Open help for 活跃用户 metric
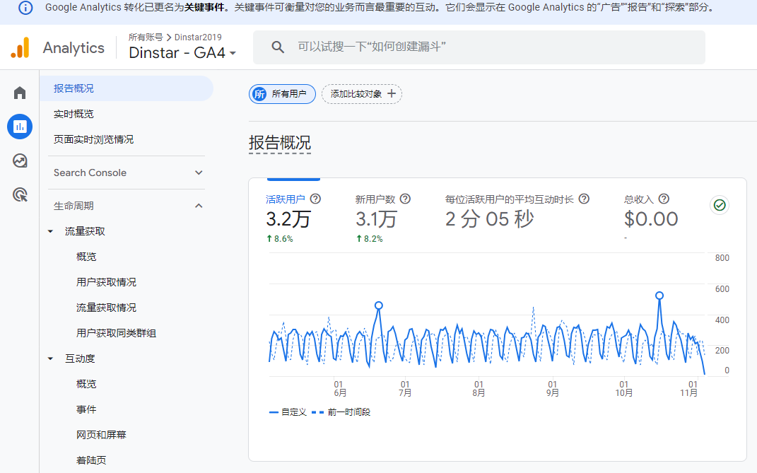Viewport: 757px width, 473px height. 315,199
